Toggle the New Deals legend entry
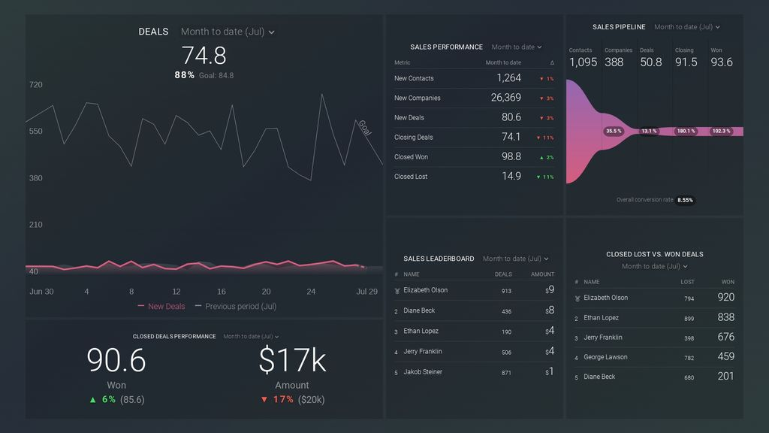Viewport: 769px width, 433px height. click(161, 307)
